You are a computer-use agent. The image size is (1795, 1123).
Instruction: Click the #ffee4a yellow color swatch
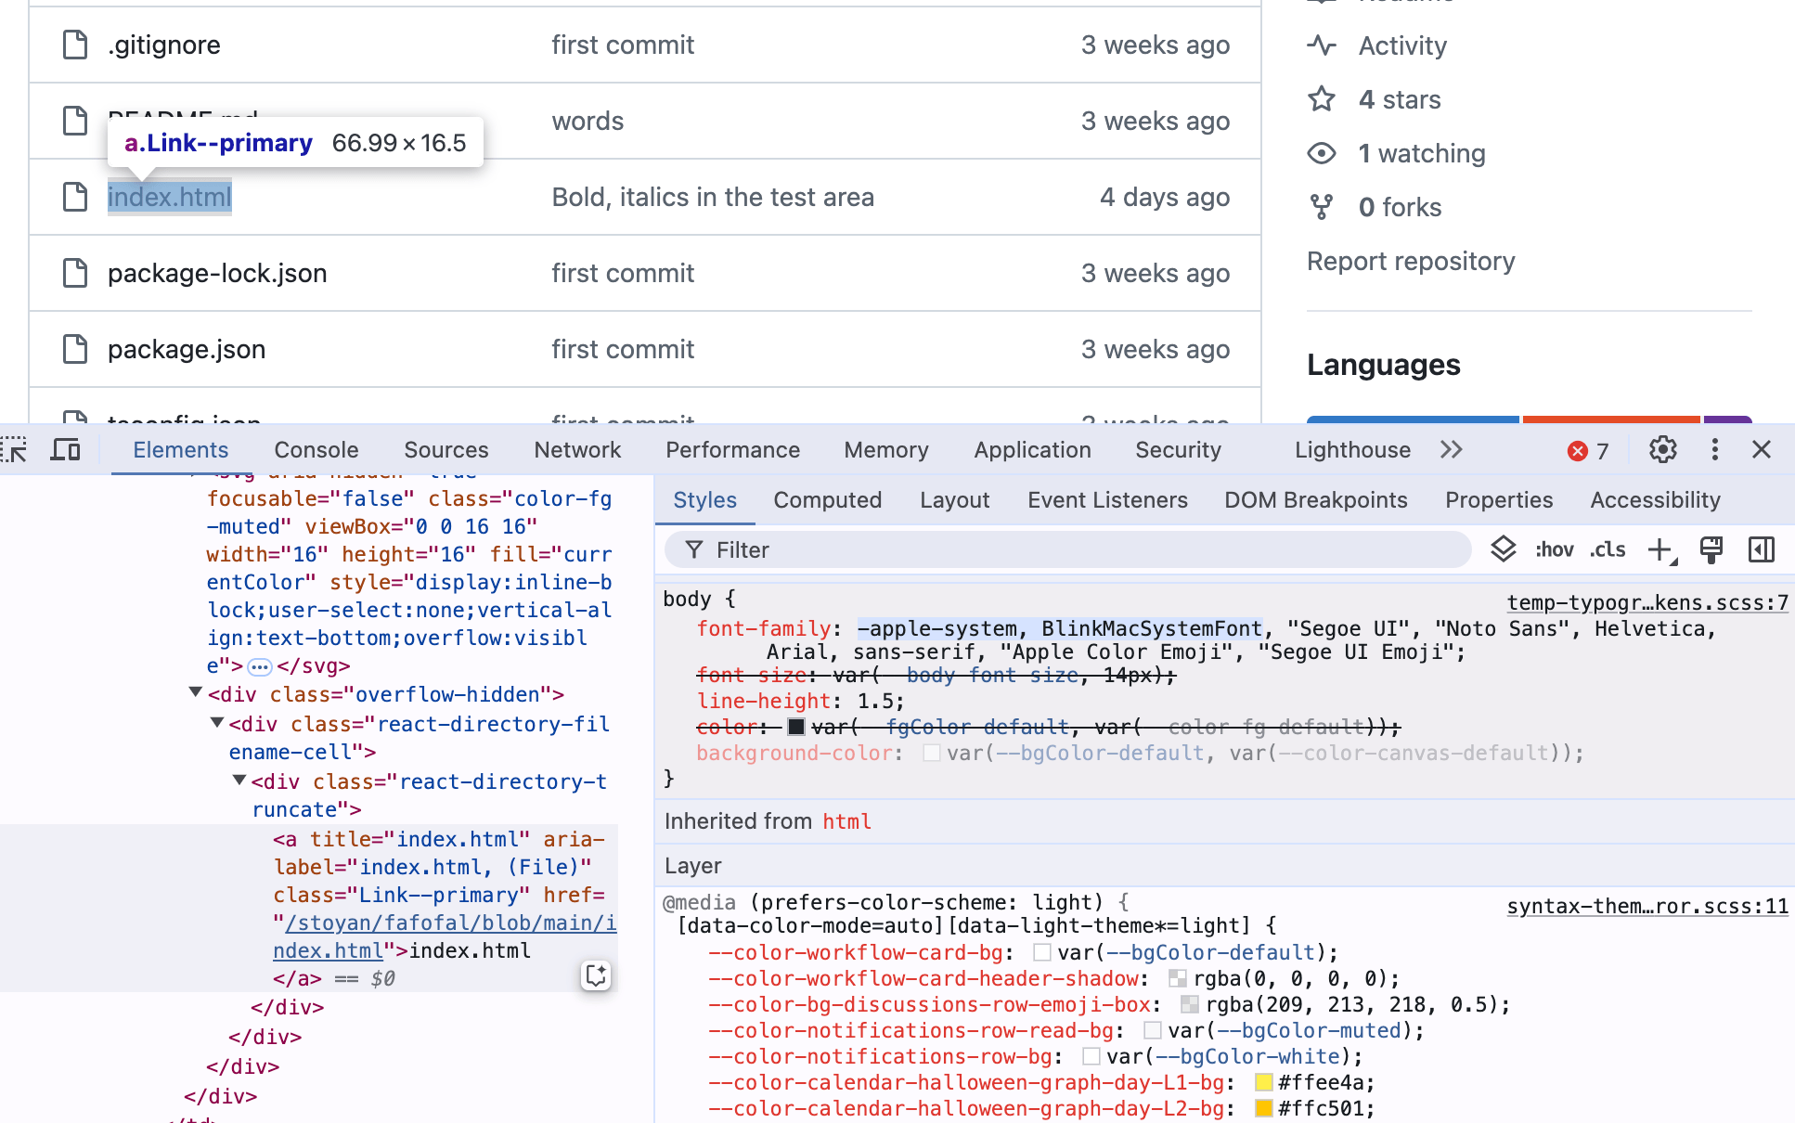pos(1263,1082)
